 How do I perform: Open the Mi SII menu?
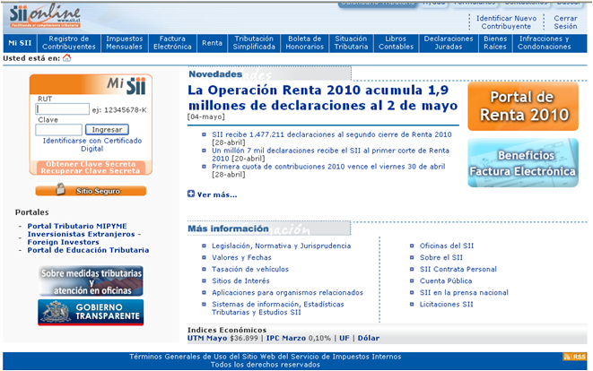20,43
